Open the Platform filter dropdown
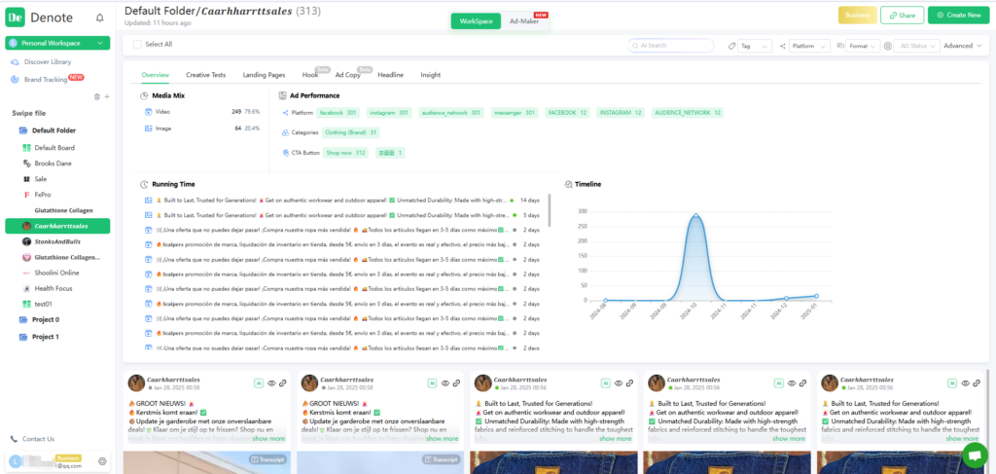This screenshot has height=474, width=996. [x=805, y=46]
